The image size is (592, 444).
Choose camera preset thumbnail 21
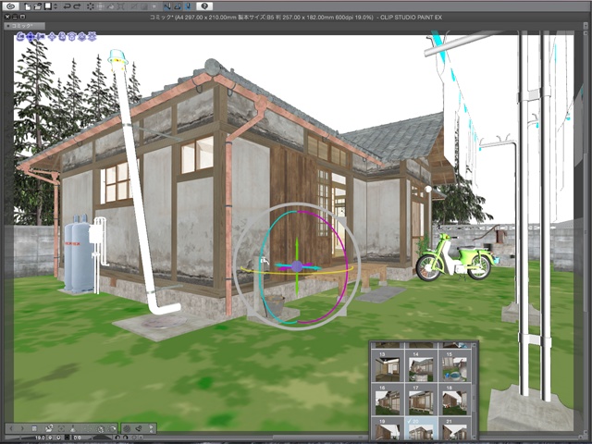tap(454, 428)
